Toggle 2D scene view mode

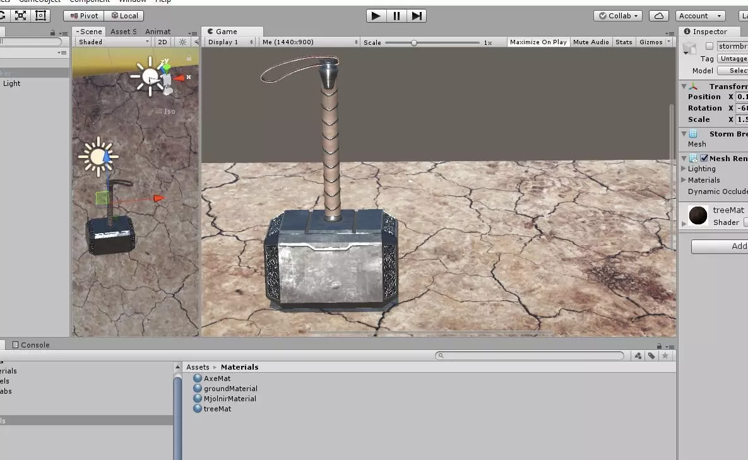pos(163,42)
